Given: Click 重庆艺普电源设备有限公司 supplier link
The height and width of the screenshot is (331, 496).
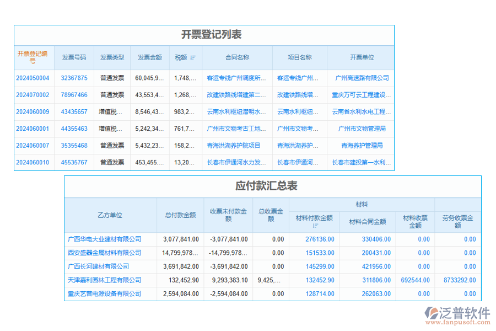Looking at the screenshot, I should [x=104, y=293].
